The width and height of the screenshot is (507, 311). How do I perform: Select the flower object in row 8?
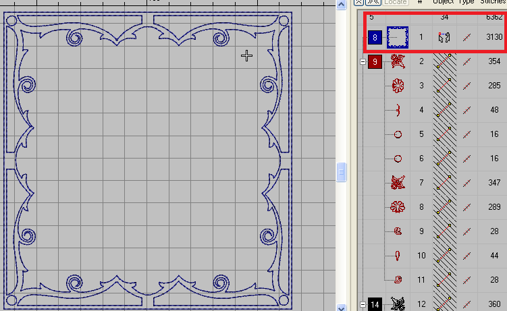[398, 206]
